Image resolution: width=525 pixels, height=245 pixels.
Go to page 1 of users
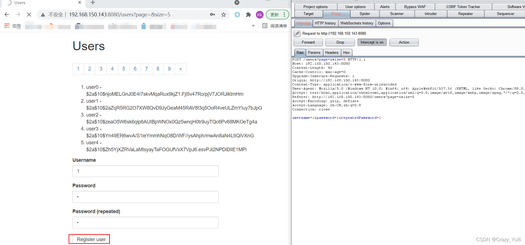pos(78,69)
